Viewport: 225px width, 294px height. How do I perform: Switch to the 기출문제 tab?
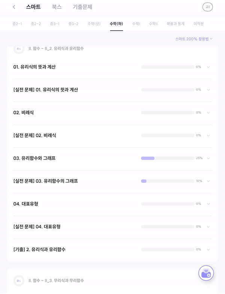(82, 7)
